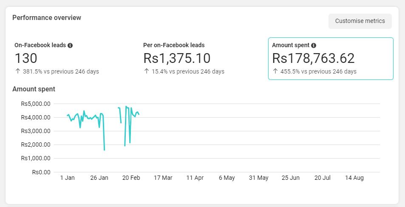Click the Amount spent info icon
This screenshot has height=207, width=405.
pos(314,45)
